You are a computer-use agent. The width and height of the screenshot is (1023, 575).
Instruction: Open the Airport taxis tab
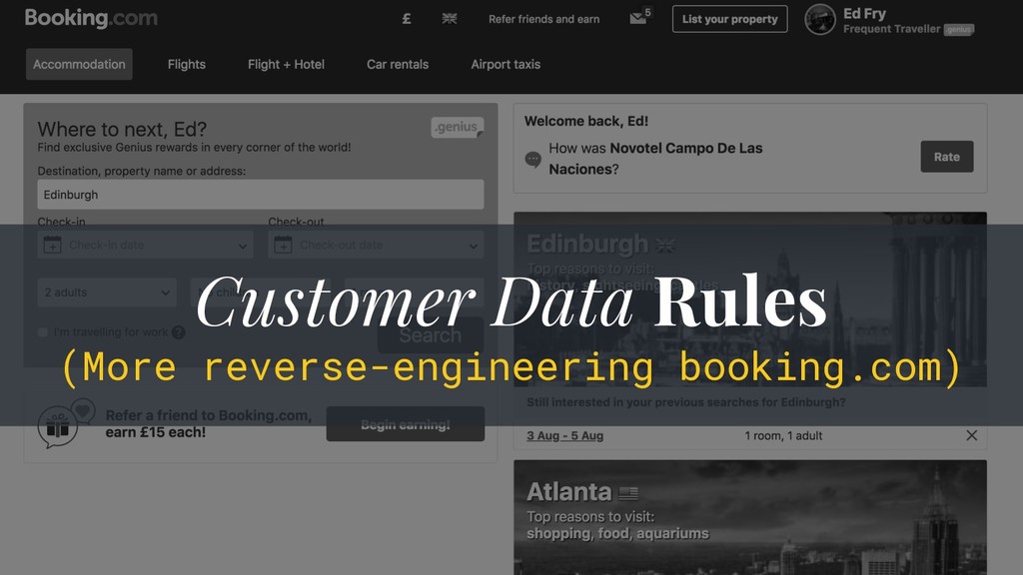tap(506, 64)
